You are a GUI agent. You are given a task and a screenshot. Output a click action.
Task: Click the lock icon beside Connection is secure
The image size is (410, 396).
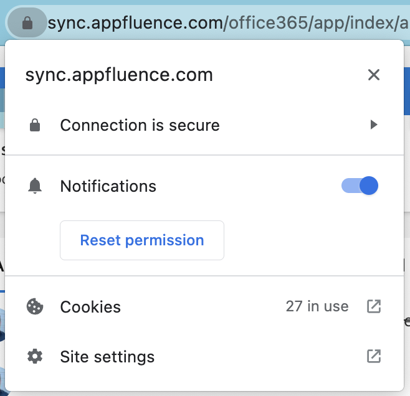(35, 126)
